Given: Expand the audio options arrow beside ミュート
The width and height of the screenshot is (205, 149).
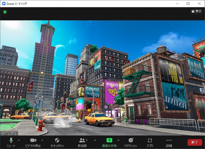Looking at the screenshot, I should [x=19, y=140].
